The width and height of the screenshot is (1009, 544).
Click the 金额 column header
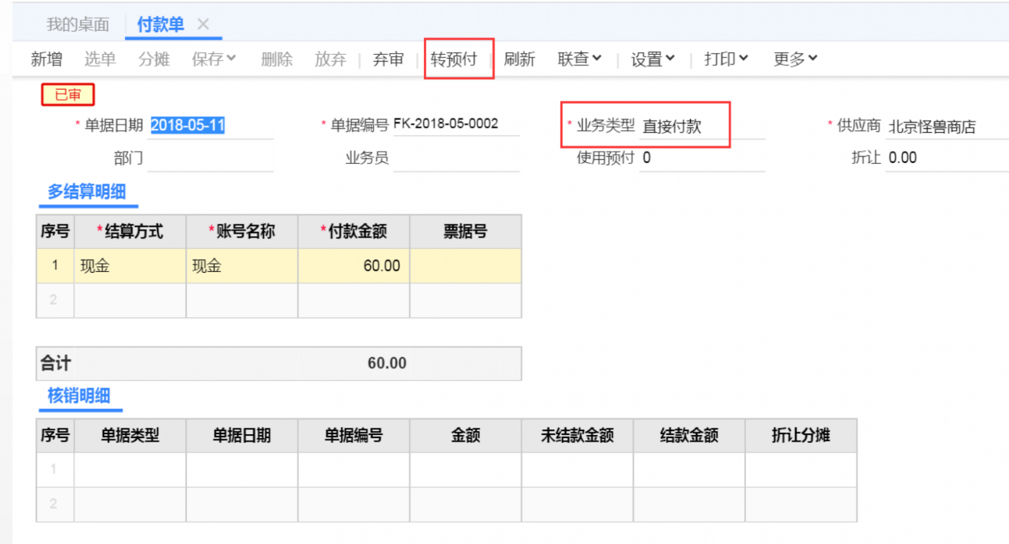pos(465,435)
